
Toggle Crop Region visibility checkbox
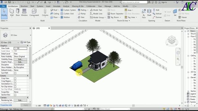pyautogui.click(x=15, y=81)
